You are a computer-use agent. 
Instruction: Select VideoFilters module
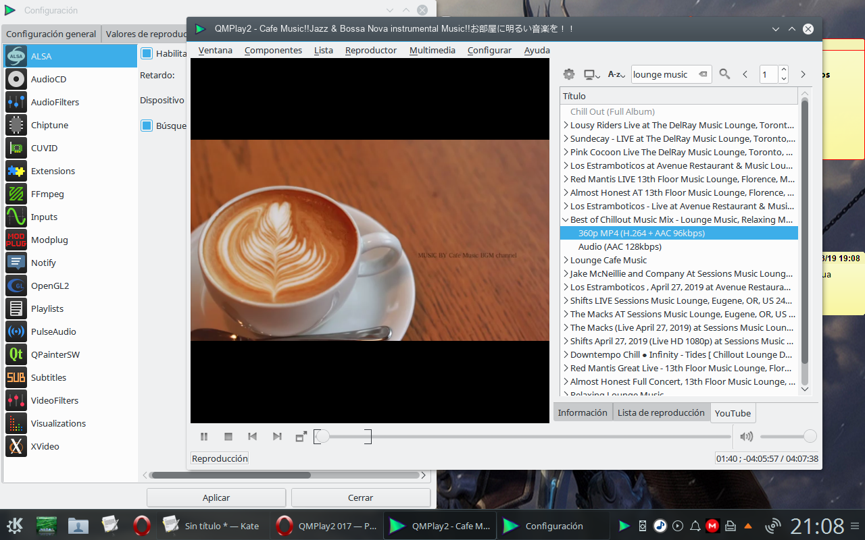pos(70,400)
